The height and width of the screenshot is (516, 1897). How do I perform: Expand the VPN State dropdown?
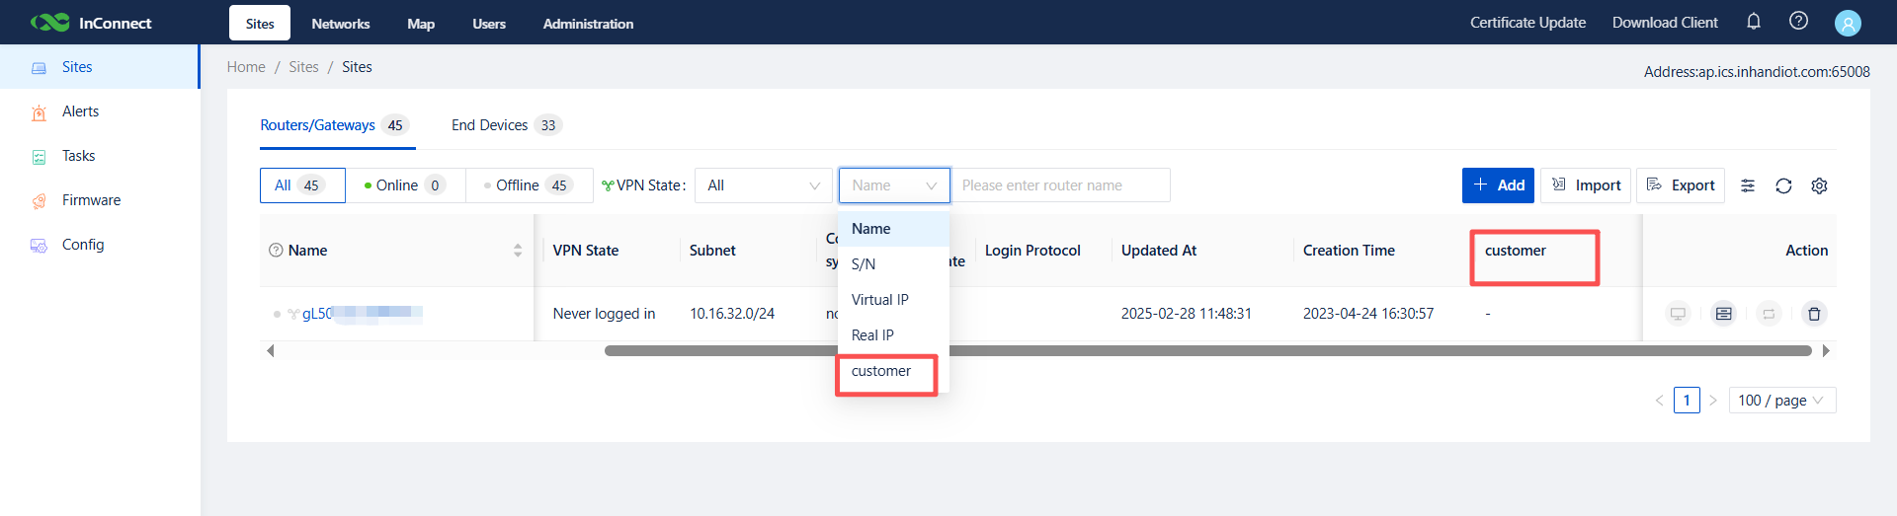click(763, 185)
